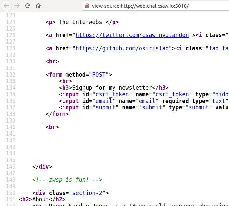Reload the view-source page
Viewport: 229px width, 206px height.
pos(28,6)
